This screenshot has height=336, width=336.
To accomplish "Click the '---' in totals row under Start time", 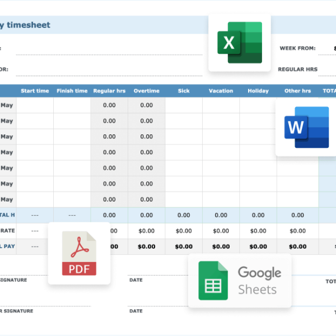I will pos(35,215).
